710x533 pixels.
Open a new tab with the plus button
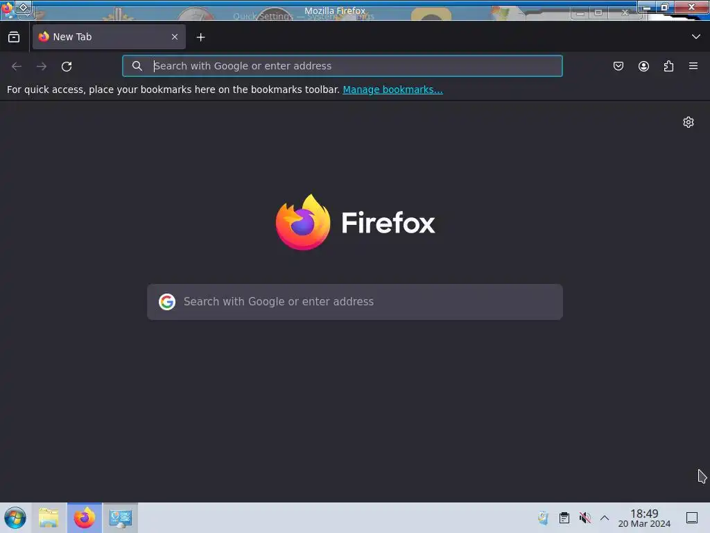coord(200,37)
